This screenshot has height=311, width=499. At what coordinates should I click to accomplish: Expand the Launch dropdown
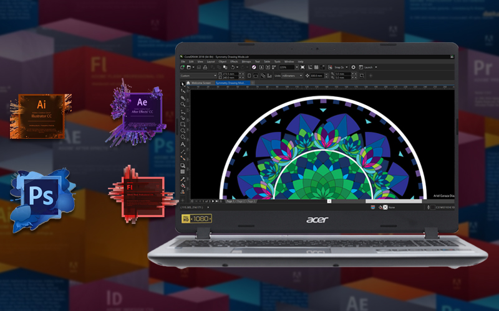(376, 67)
